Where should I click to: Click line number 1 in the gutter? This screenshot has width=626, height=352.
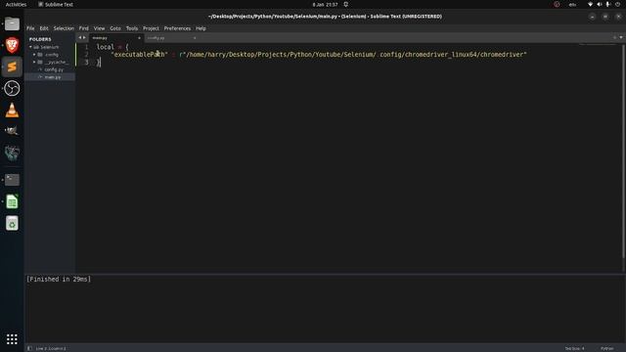[86, 47]
